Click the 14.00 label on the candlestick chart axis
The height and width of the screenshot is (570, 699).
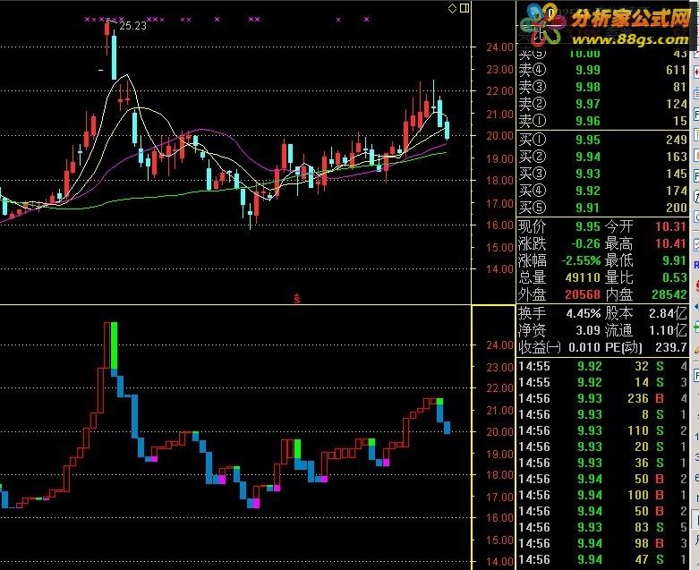(x=499, y=269)
